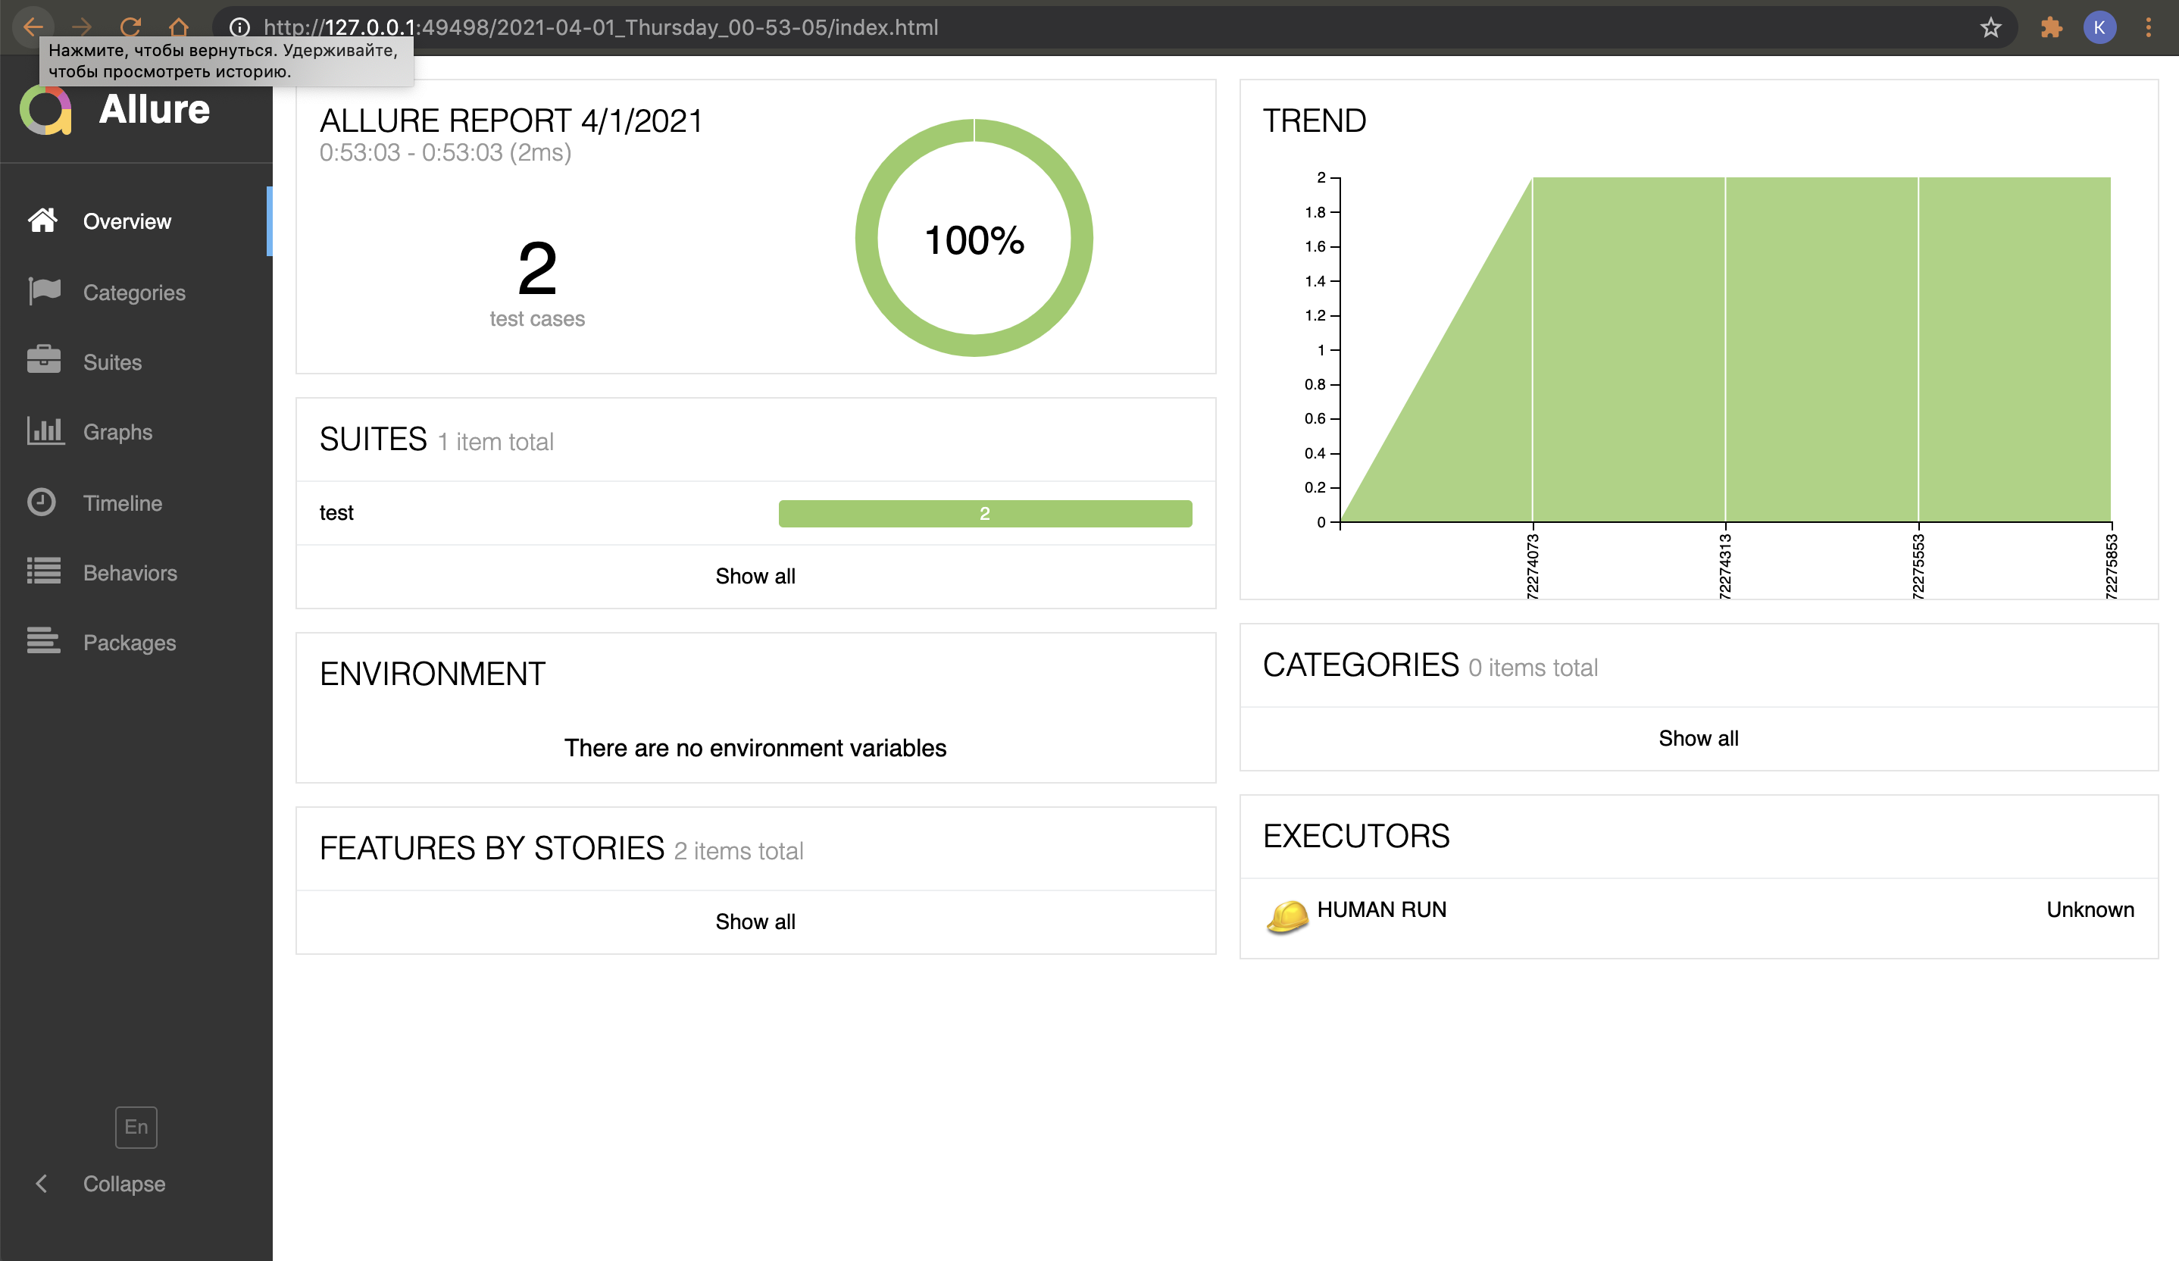Show all categories

click(x=1697, y=738)
